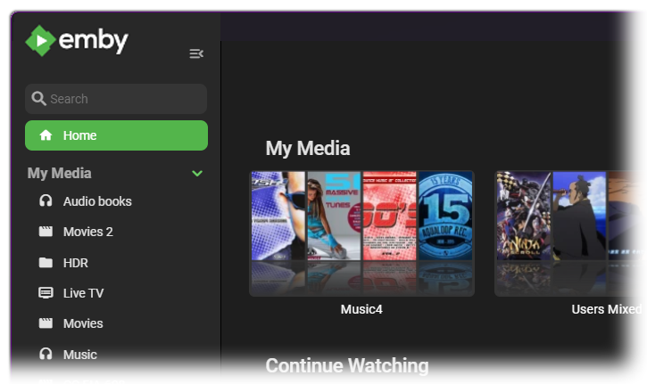Click the Continue Watching section heading
This screenshot has height=384, width=647.
(x=346, y=365)
